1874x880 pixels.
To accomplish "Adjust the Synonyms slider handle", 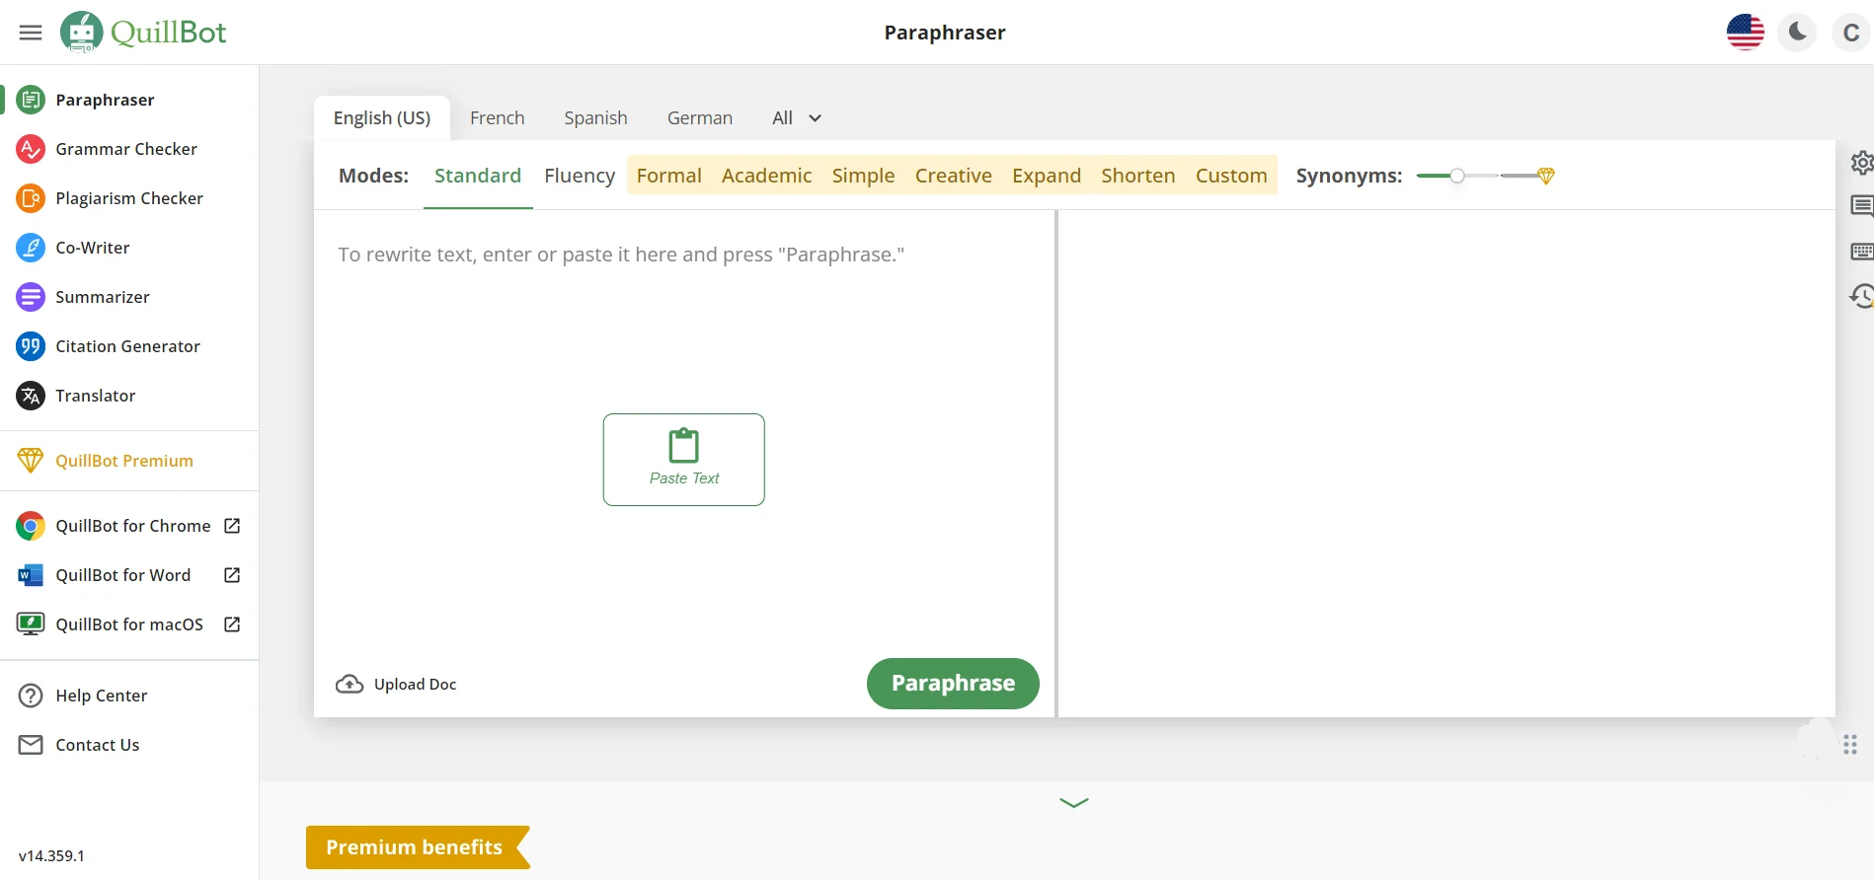I will 1456,176.
